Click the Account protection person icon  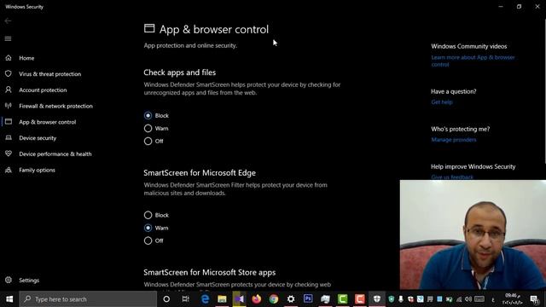click(x=9, y=90)
